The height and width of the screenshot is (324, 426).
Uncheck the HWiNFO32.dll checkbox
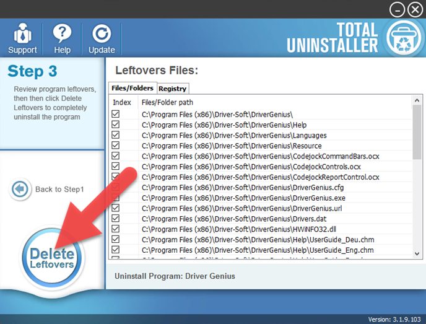click(x=115, y=229)
